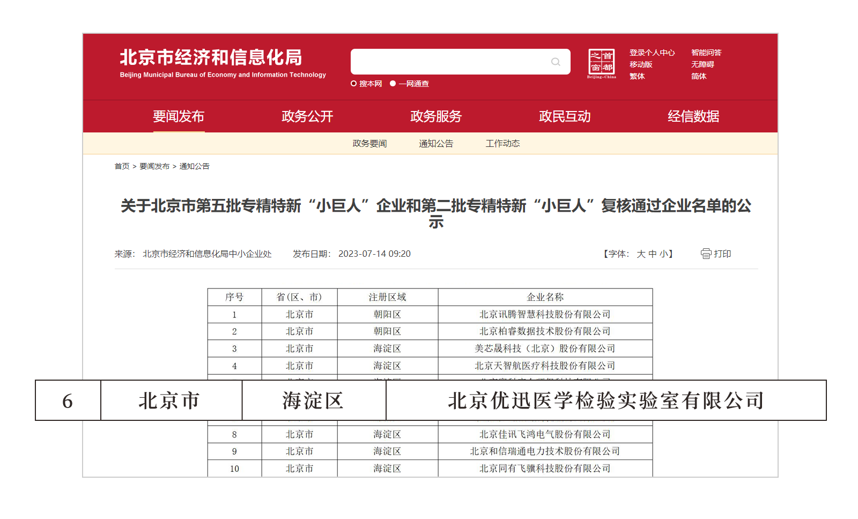The image size is (858, 519).
Task: Open the 经信数据 main tab
Action: (693, 116)
